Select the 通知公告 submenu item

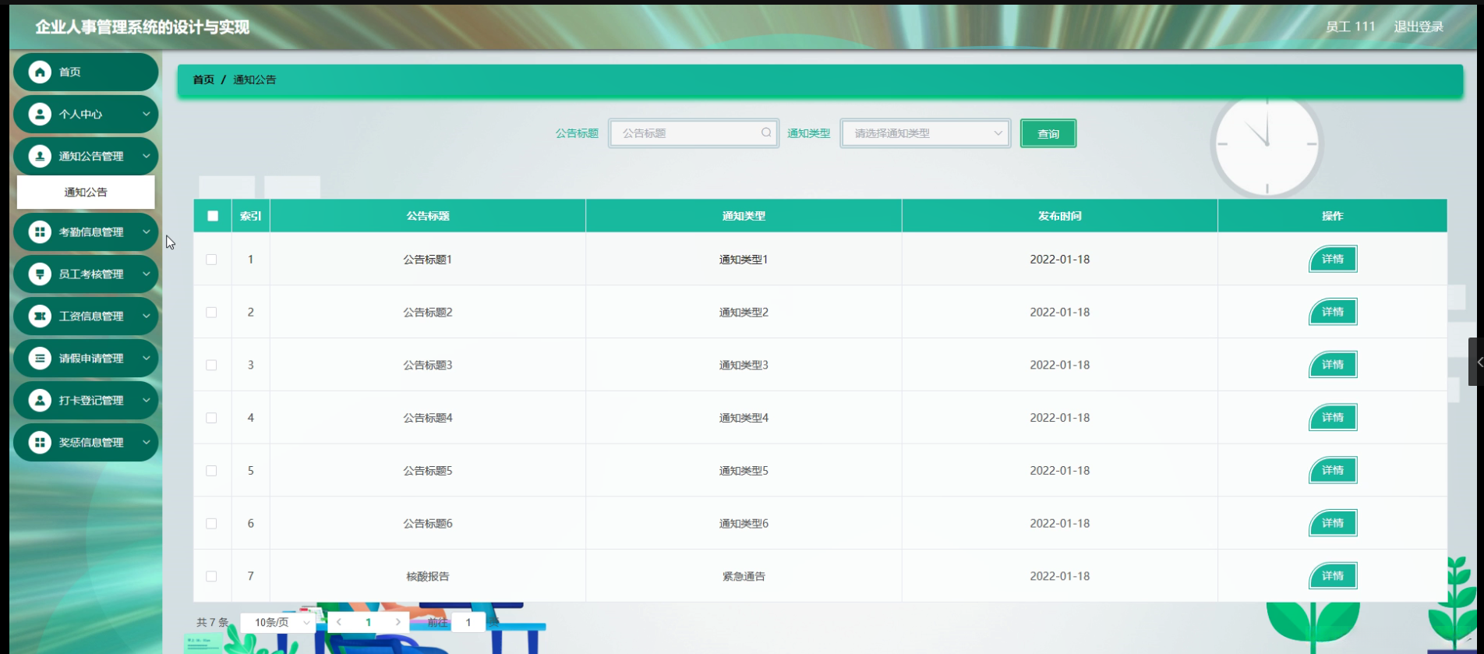tap(86, 192)
